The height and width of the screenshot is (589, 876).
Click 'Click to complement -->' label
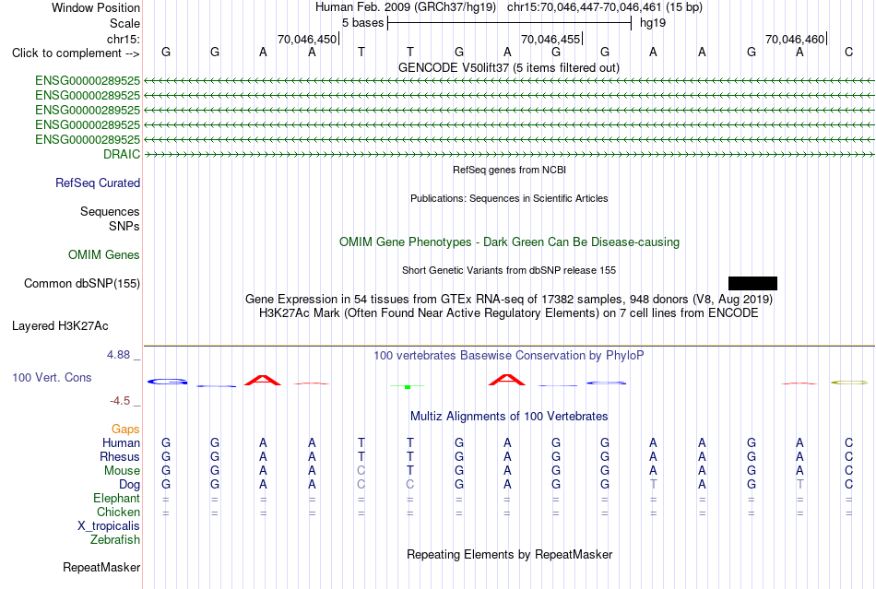click(x=76, y=53)
